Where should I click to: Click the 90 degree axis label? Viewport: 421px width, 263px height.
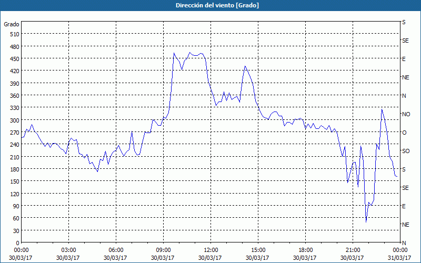[x=16, y=206]
